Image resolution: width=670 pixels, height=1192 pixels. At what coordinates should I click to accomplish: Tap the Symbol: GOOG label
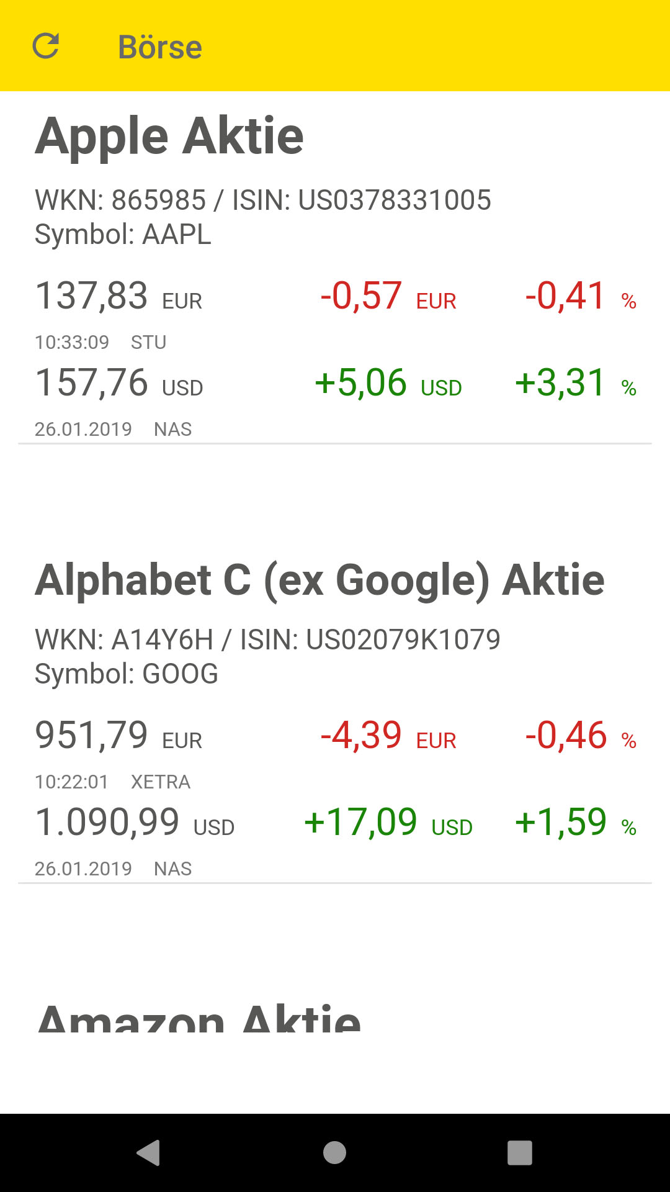coord(126,674)
